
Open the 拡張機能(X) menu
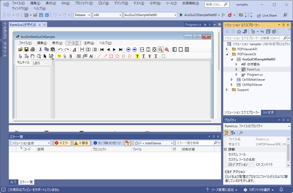191,3
